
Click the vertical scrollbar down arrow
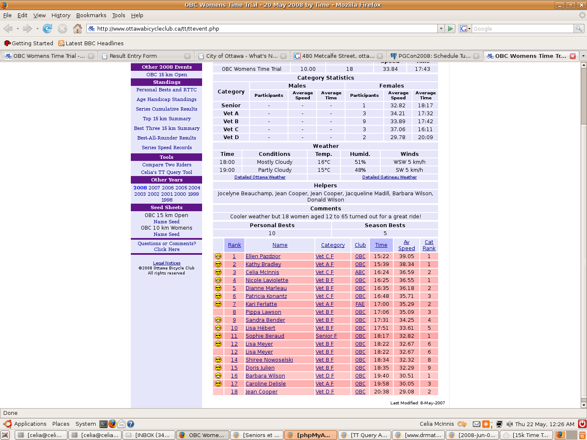(583, 405)
